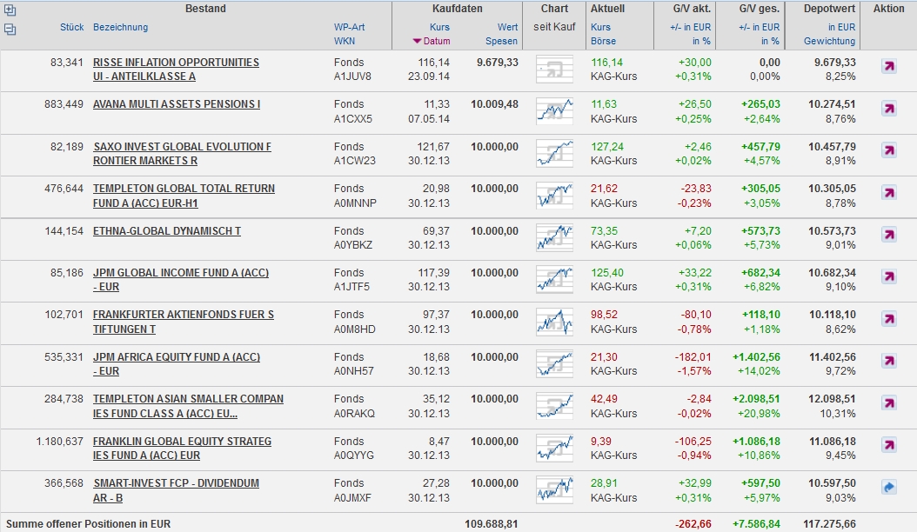Sort by the Gewichtung column header
917x532 pixels.
pos(829,41)
